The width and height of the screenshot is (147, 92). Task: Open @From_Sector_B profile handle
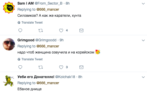pyautogui.click(x=49, y=3)
